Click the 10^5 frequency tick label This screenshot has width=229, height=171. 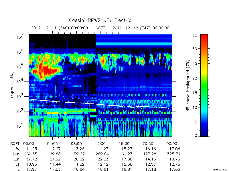[20, 67]
